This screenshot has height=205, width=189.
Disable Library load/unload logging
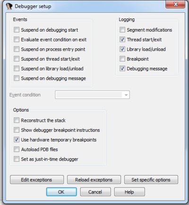[x=122, y=49]
